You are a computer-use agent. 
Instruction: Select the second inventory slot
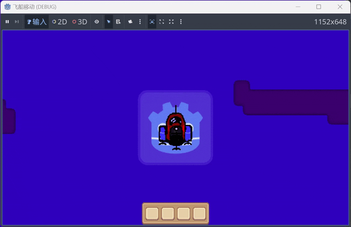[x=168, y=213]
